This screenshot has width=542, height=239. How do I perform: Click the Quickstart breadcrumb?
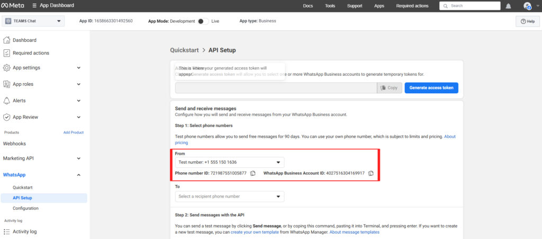tap(184, 50)
